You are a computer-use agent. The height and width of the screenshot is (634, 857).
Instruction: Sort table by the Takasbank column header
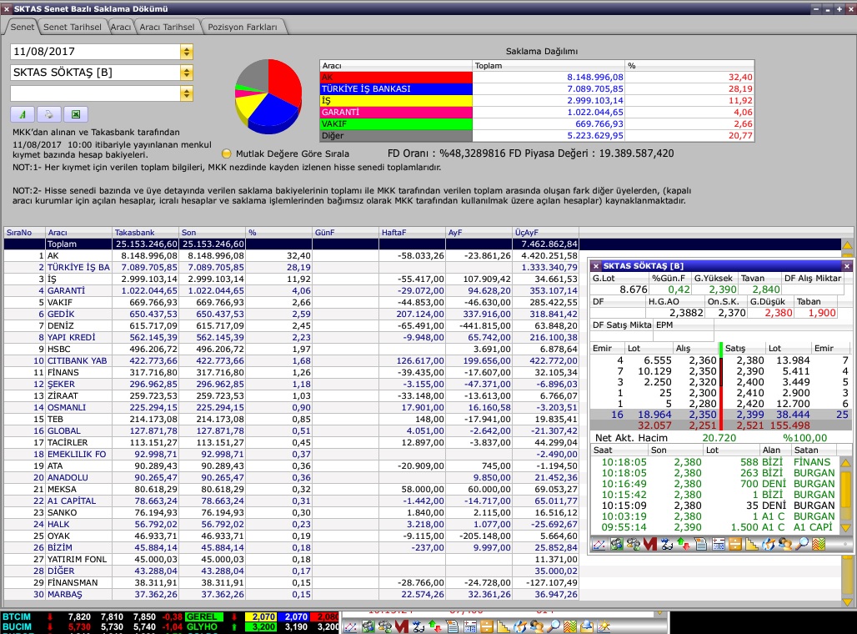pyautogui.click(x=146, y=233)
